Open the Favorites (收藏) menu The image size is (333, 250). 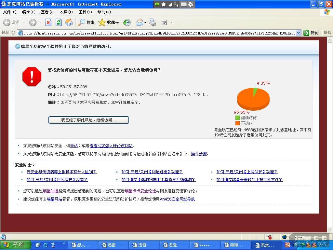(x=66, y=12)
